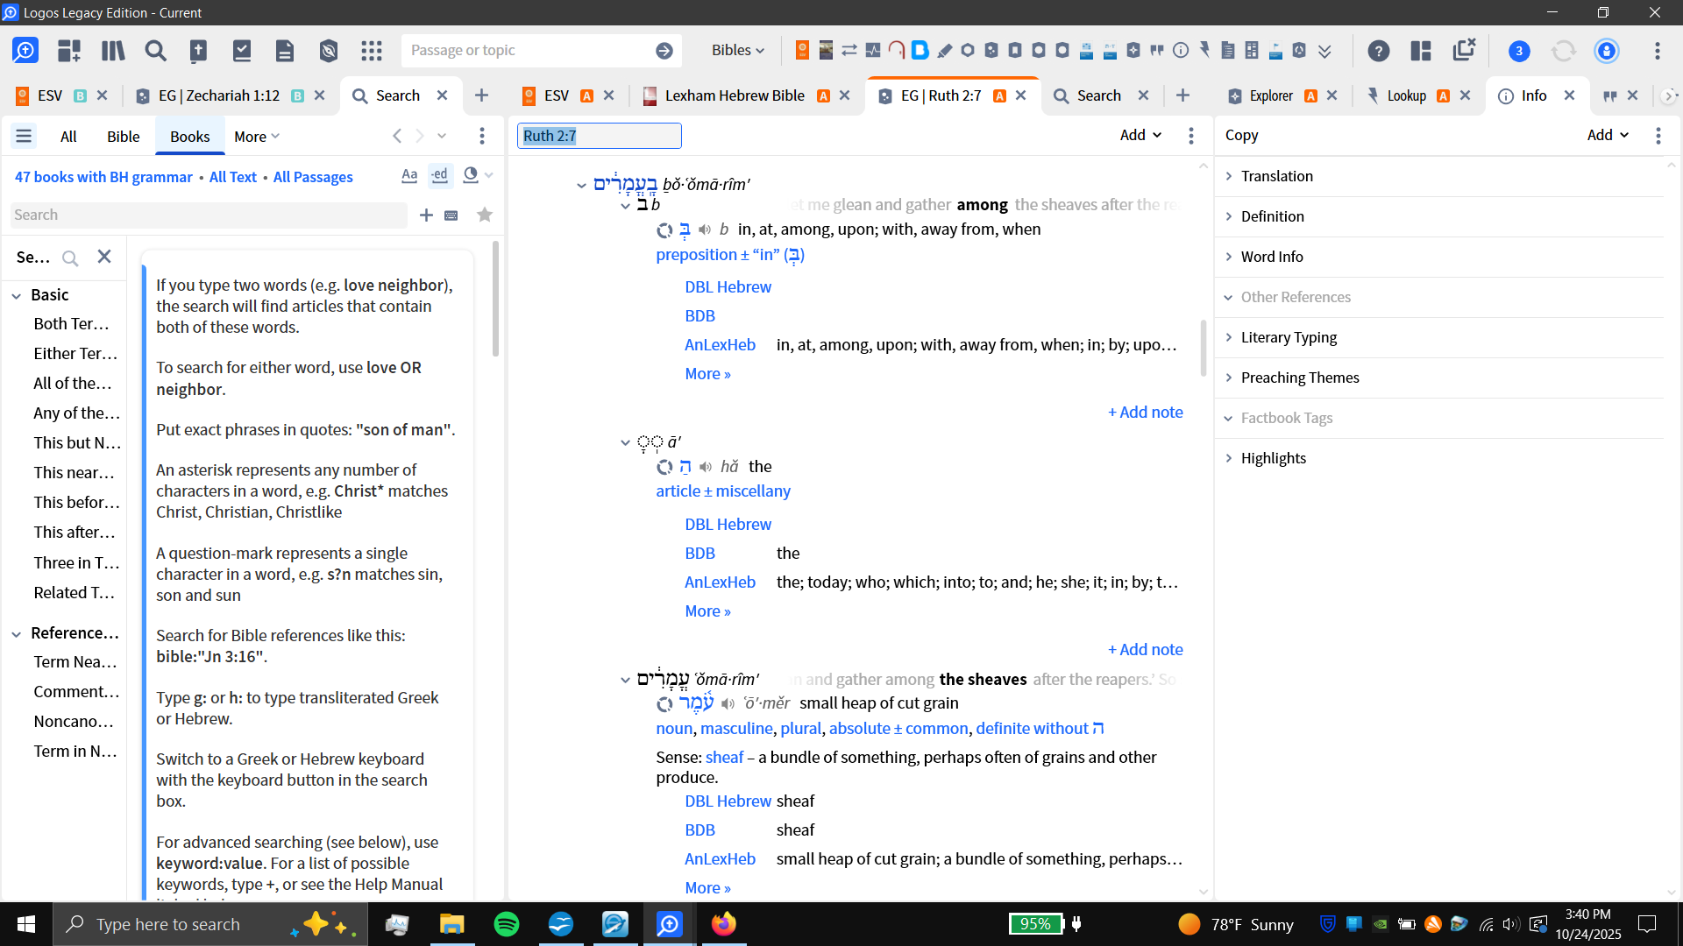Click Add note under preposition entry
This screenshot has height=946, width=1683.
point(1145,413)
